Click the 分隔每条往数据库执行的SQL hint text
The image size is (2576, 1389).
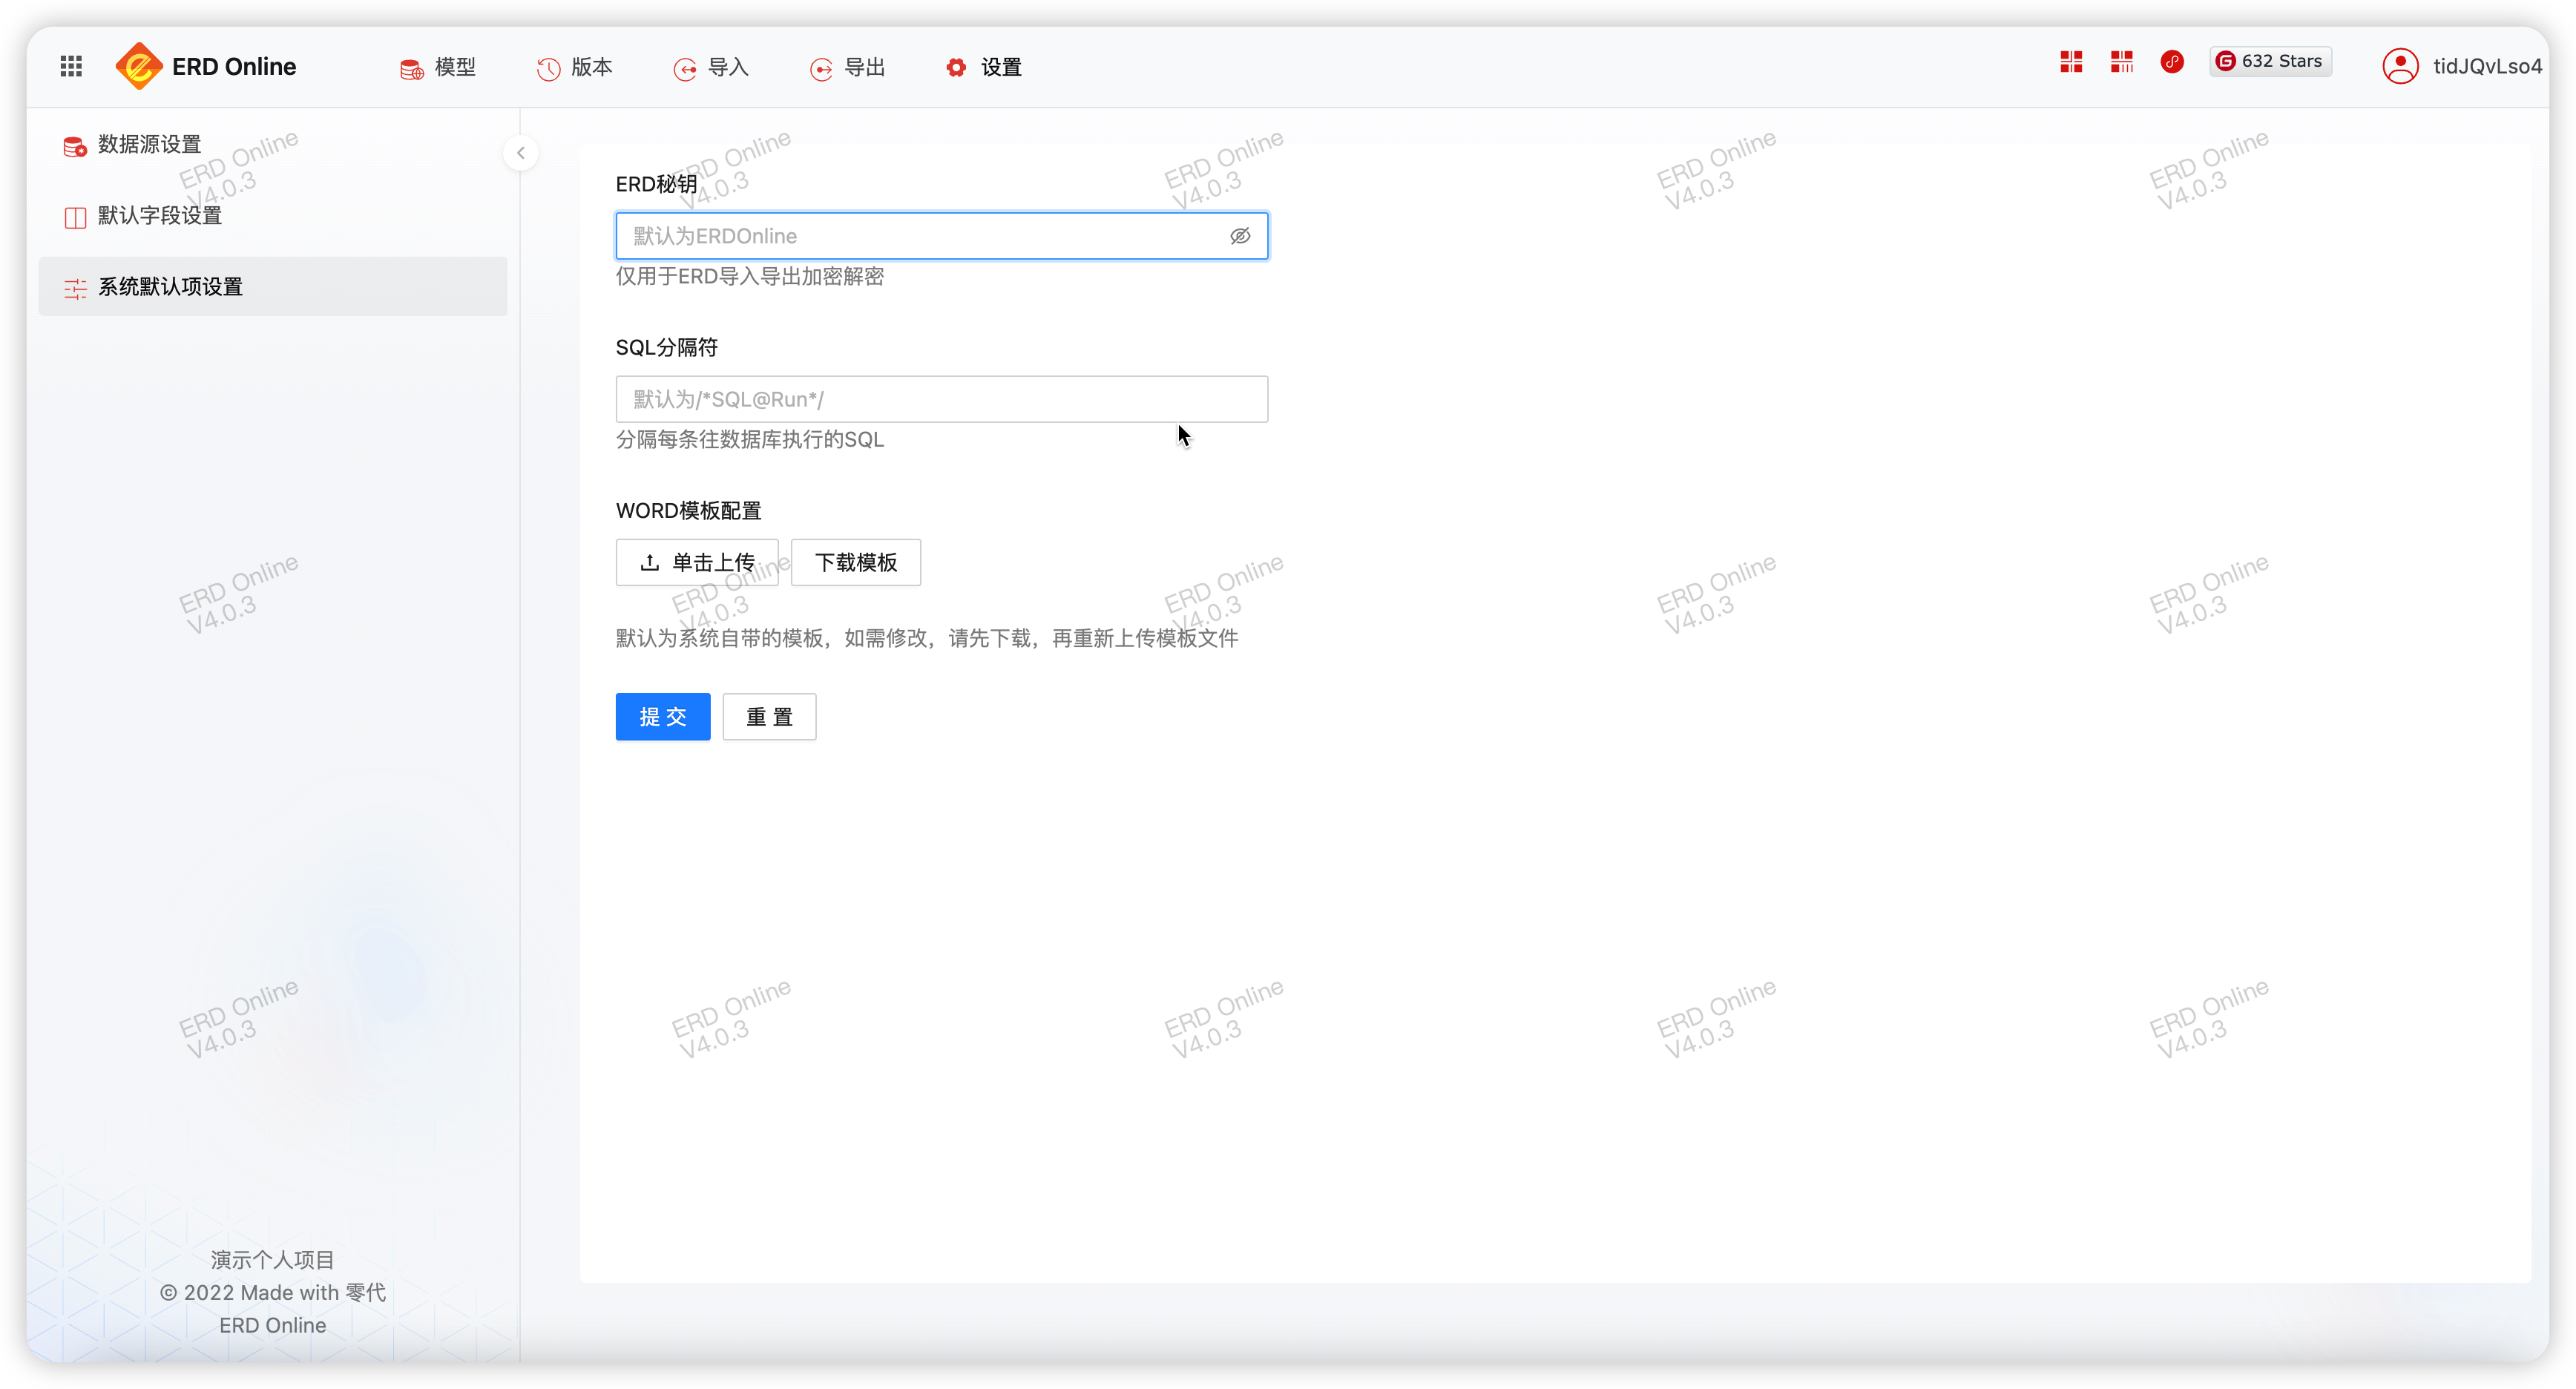tap(750, 439)
